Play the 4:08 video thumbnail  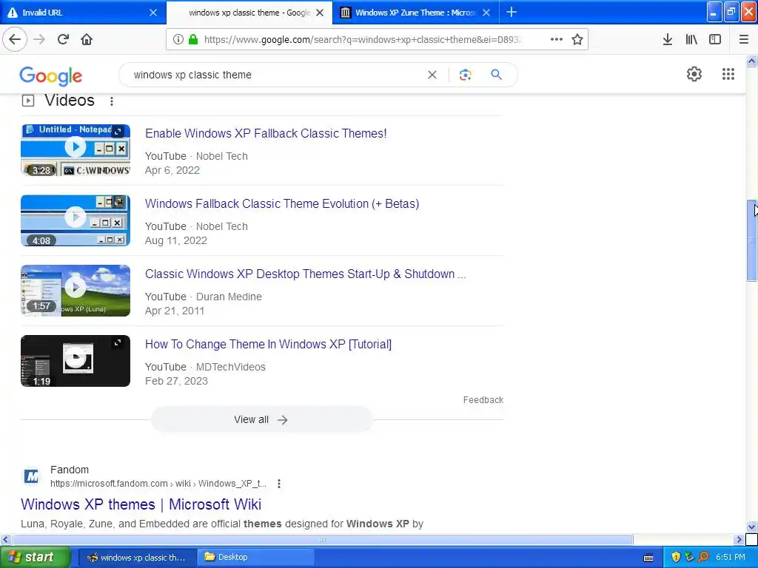tap(76, 220)
